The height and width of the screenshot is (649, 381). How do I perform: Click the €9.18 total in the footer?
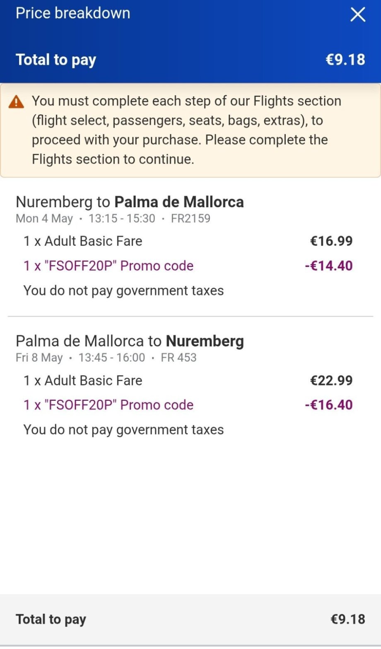pos(348,620)
